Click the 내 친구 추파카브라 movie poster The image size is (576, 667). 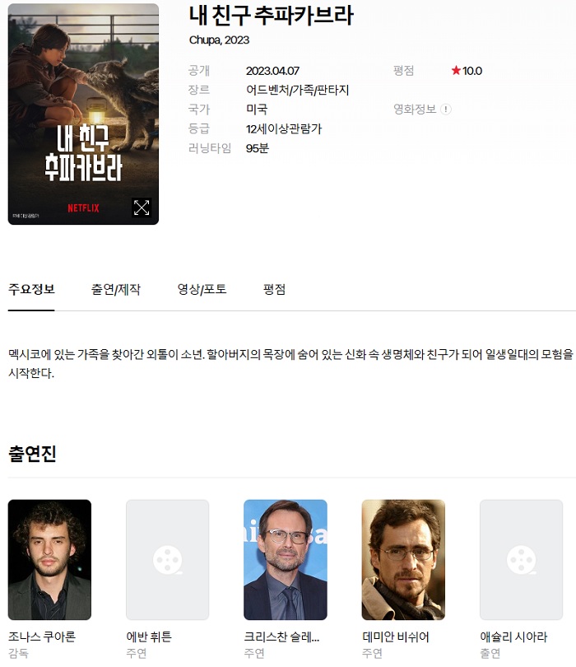point(83,114)
